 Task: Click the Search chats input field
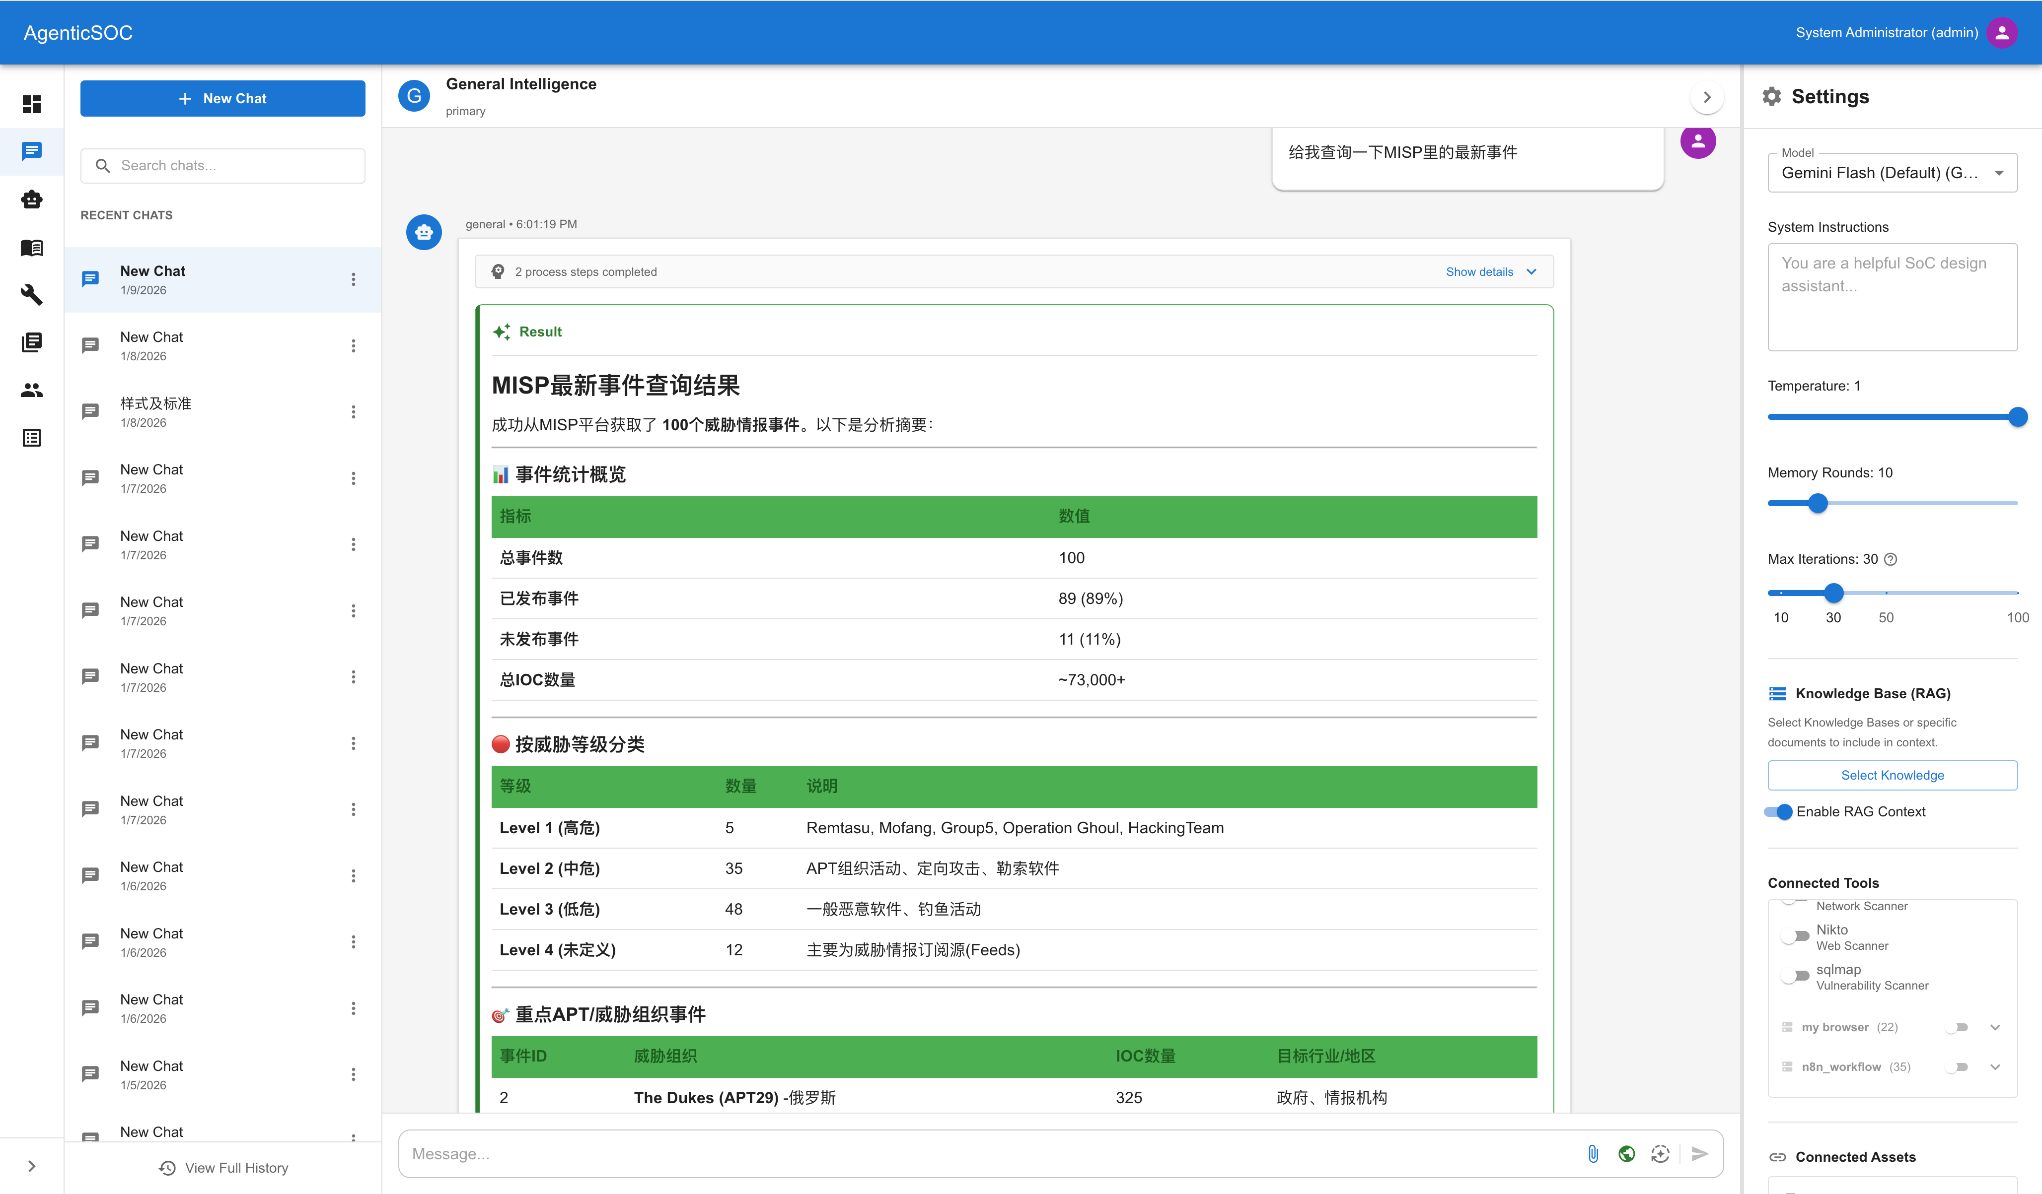tap(235, 165)
